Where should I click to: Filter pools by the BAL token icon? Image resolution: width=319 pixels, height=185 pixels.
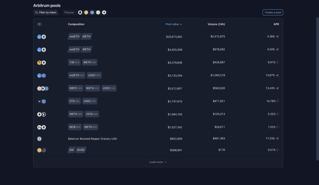pos(80,12)
